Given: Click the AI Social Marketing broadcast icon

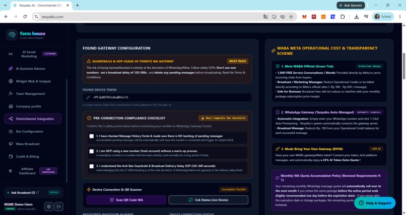Looking at the screenshot, I should (x=11, y=54).
